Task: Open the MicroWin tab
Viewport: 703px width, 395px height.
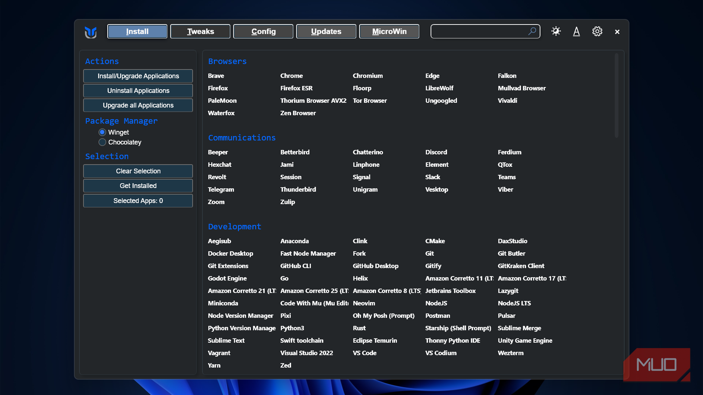Action: click(x=389, y=31)
